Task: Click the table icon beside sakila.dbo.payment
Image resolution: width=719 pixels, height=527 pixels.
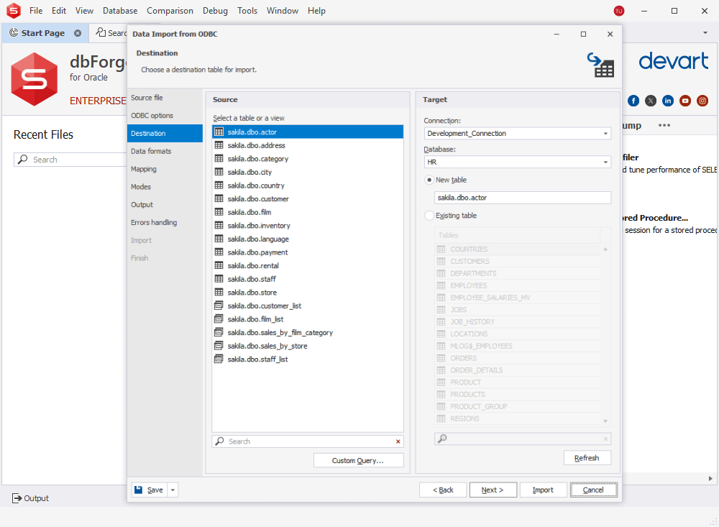Action: [219, 252]
